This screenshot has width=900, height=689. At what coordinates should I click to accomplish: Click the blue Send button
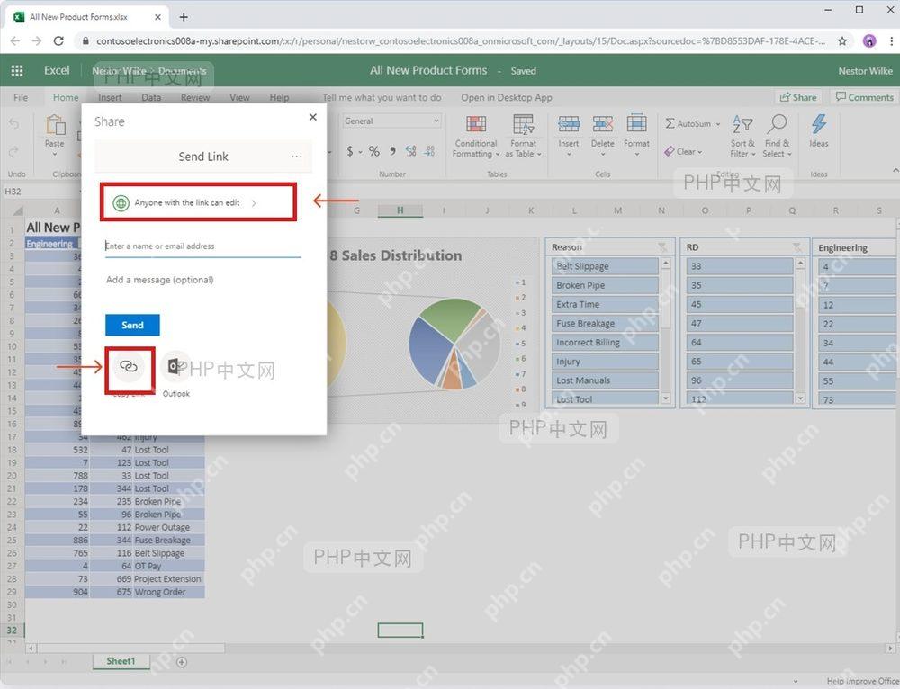(132, 326)
